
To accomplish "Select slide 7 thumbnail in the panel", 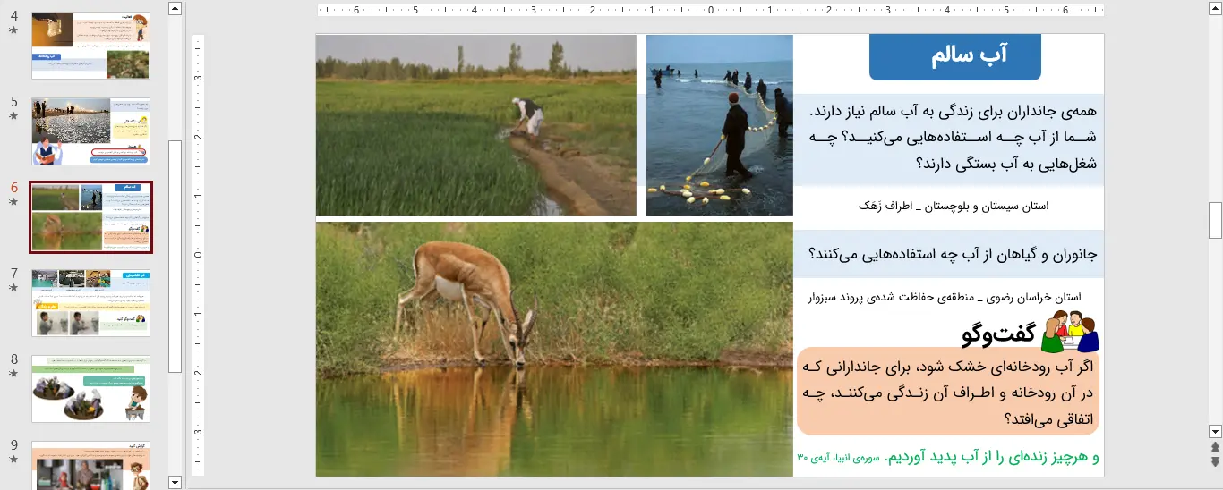I will click(90, 303).
